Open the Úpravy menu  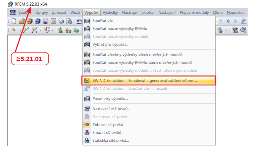[x=42, y=12]
